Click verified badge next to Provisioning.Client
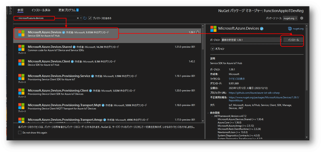The image size is (322, 153). click(90, 91)
